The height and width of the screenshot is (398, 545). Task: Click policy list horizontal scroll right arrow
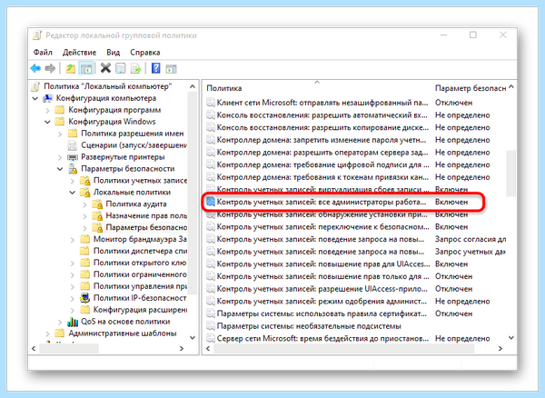[x=500, y=348]
